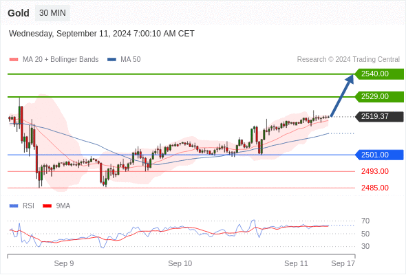Click the 2540.00 resistance price tag
The width and height of the screenshot is (406, 275).
[379, 74]
